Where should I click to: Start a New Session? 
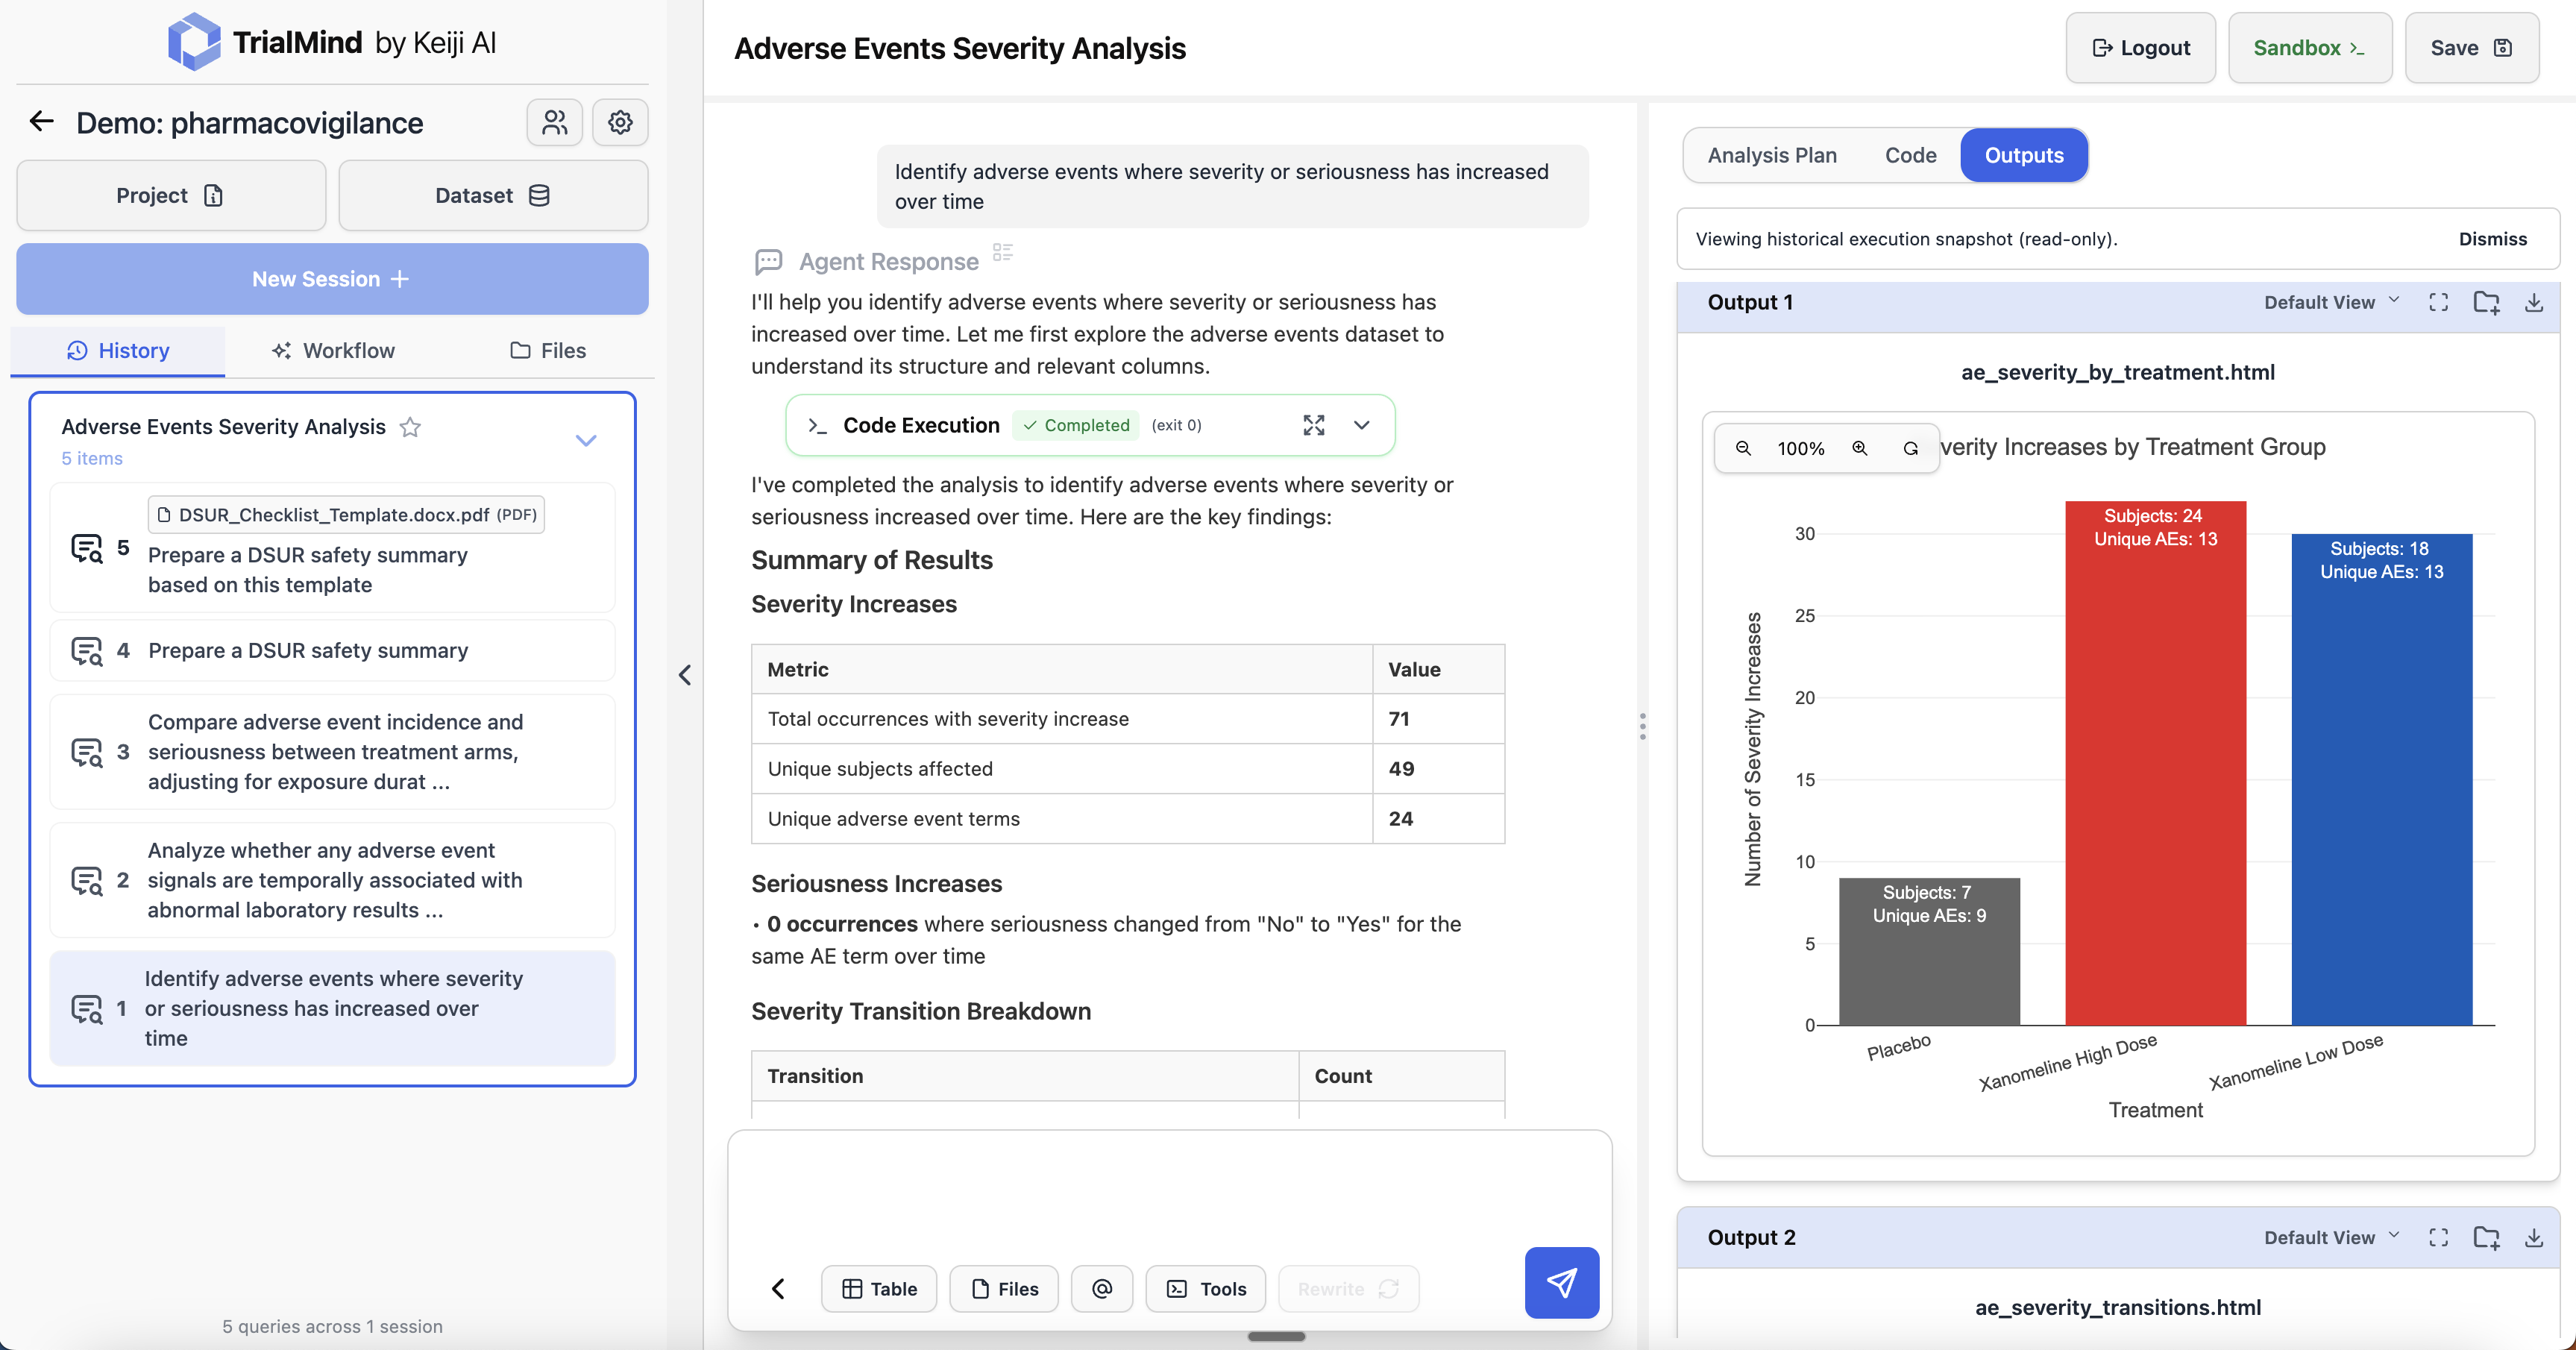tap(330, 278)
